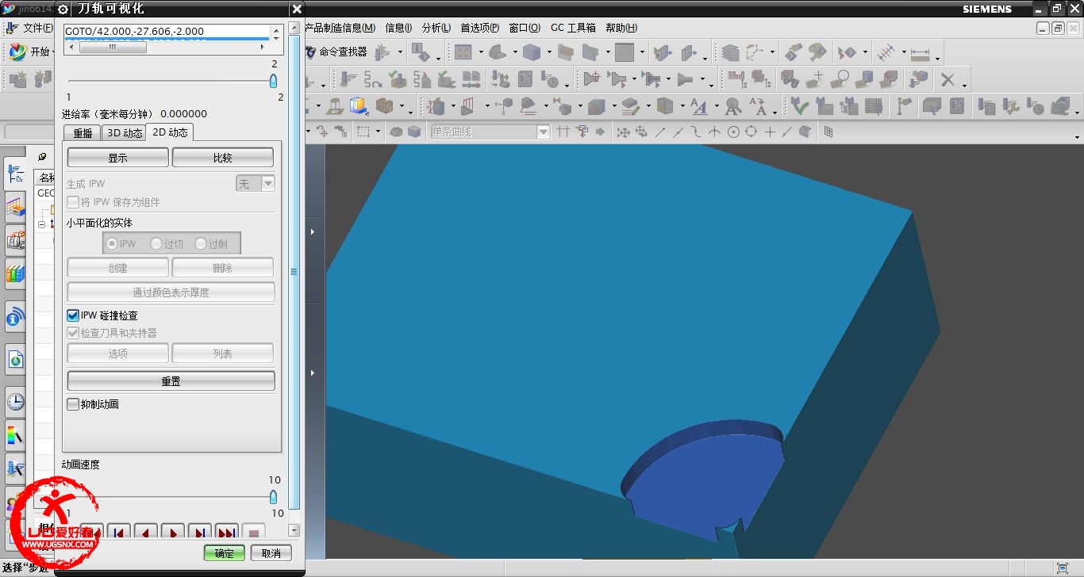
Task: Click the WCS coordinate axes icon
Action: 754,52
